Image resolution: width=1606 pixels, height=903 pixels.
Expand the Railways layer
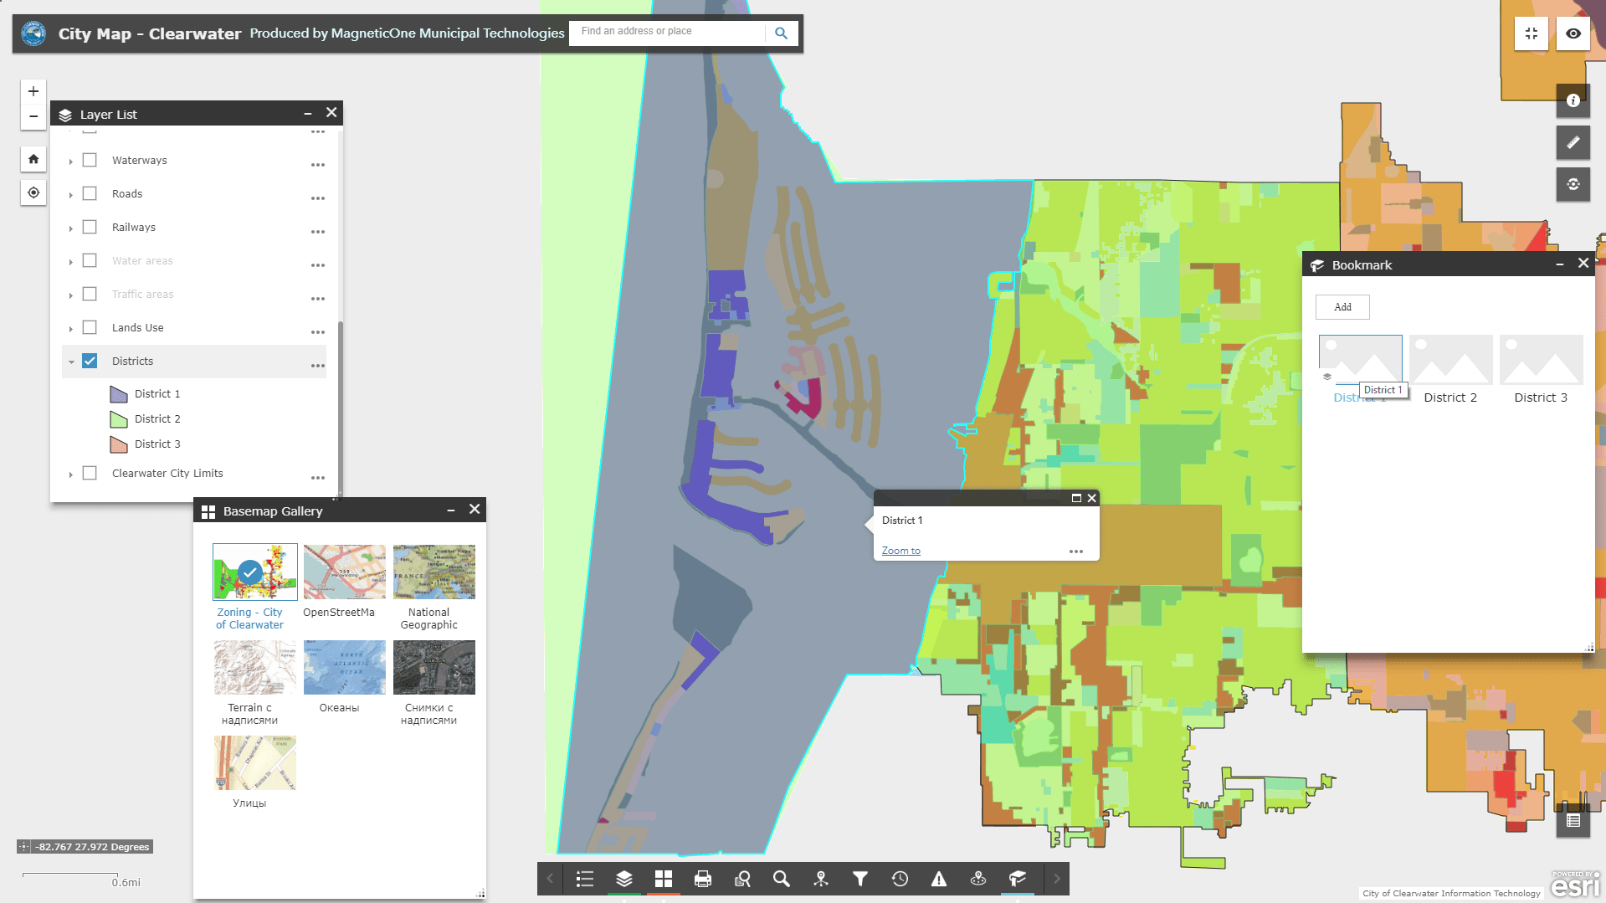tap(70, 227)
